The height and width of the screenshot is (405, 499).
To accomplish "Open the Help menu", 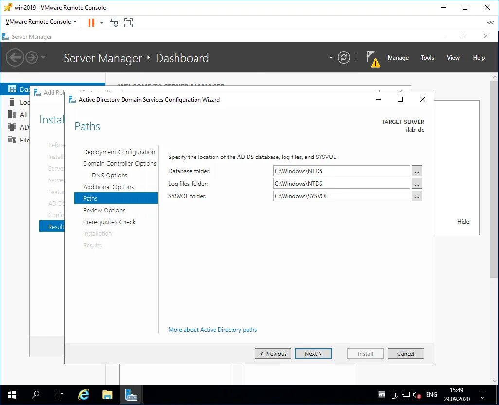I will (479, 57).
